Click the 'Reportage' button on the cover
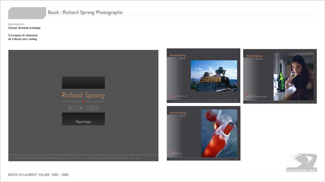The width and height of the screenshot is (325, 182). pyautogui.click(x=83, y=119)
